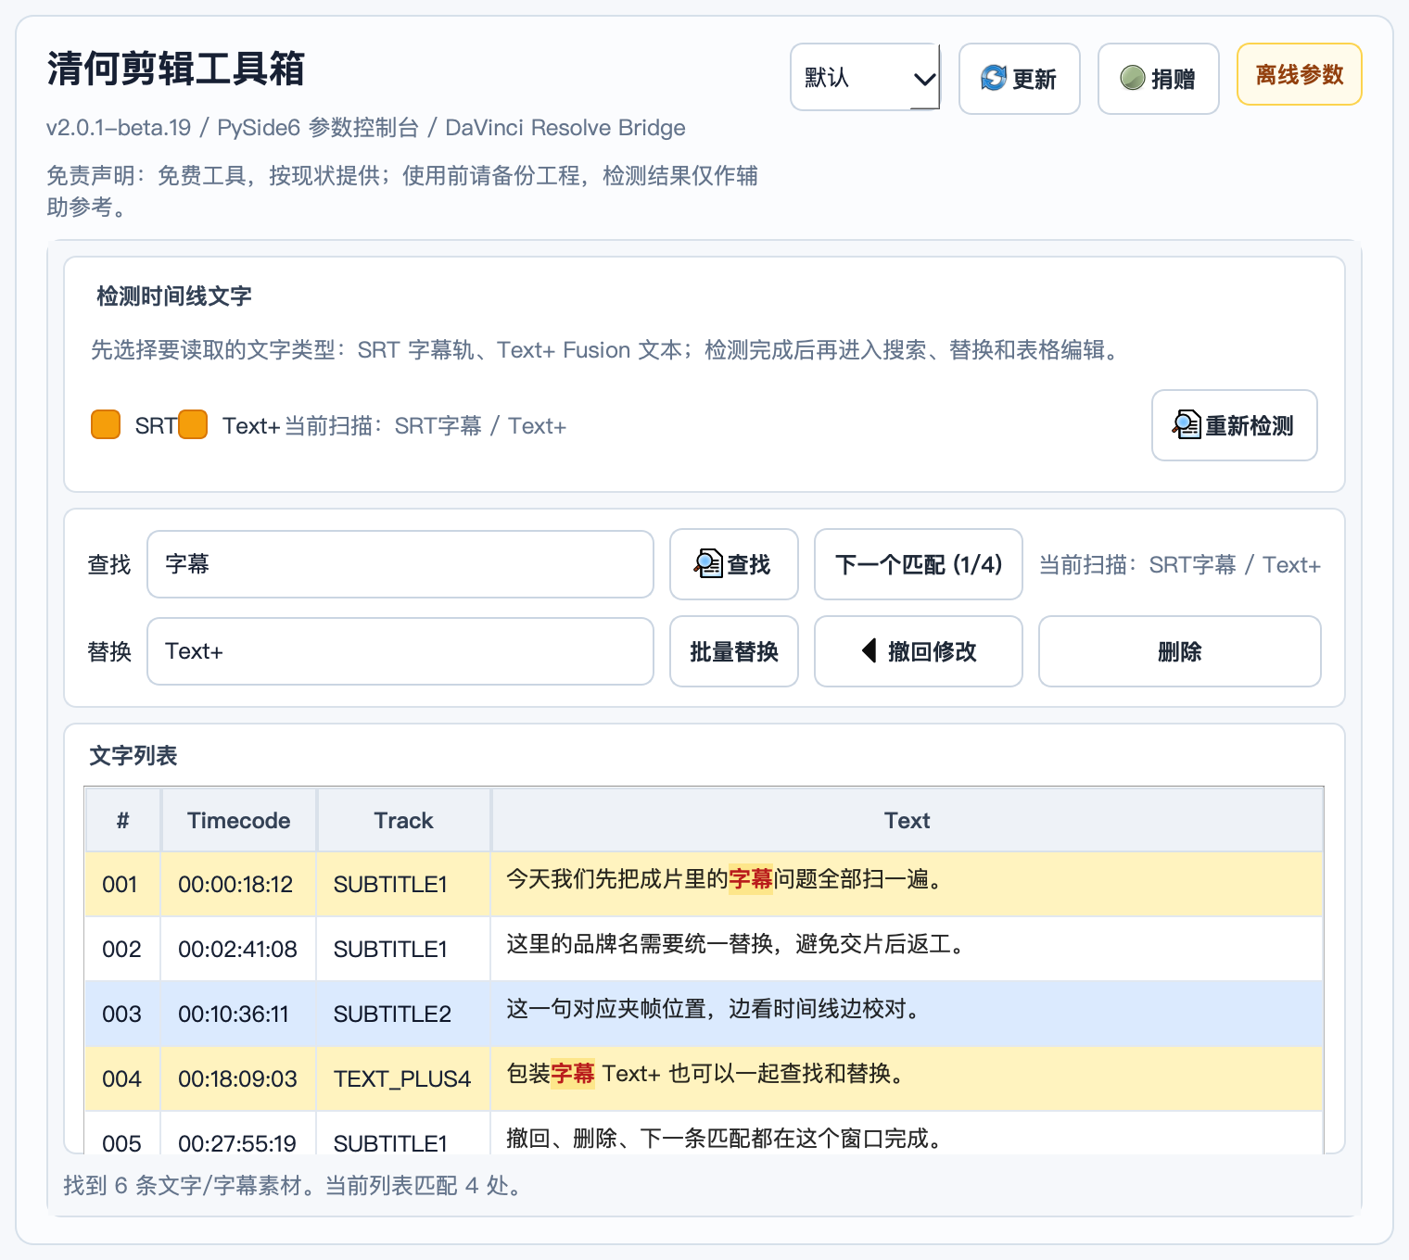Image resolution: width=1409 pixels, height=1260 pixels.
Task: Click the 删除 button
Action: click(1179, 651)
